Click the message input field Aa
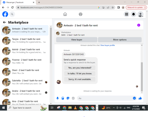Screen dimensions: 148x117 (x=105, y=98)
